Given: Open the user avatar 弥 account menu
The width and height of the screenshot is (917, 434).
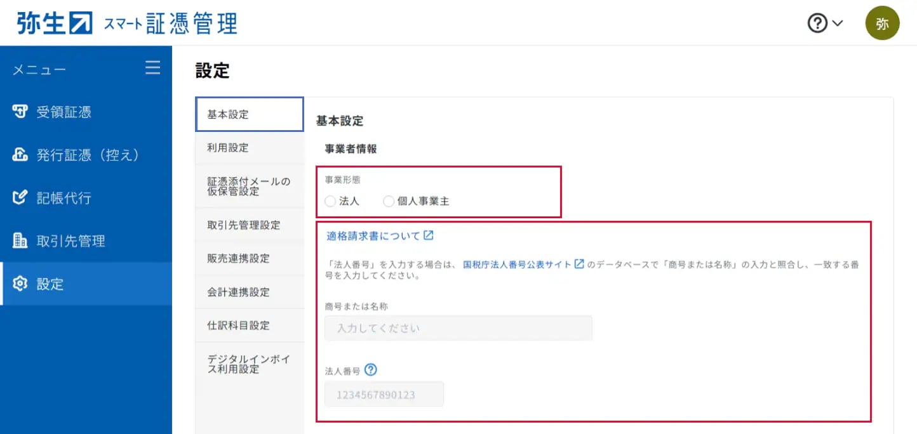Looking at the screenshot, I should tap(882, 23).
